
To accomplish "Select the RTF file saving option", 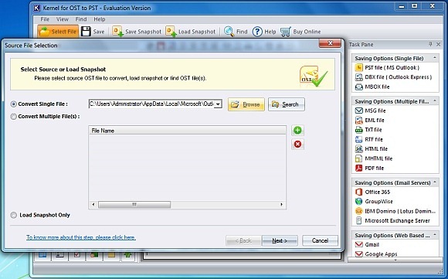I will click(369, 139).
